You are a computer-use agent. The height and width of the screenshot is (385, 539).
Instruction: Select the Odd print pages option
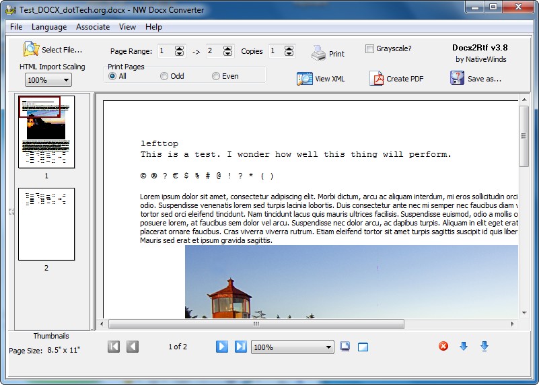[164, 77]
